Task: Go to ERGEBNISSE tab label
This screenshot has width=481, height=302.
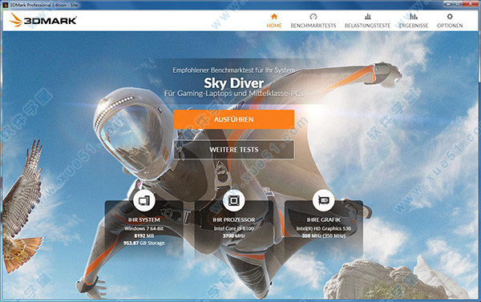Action: click(414, 26)
